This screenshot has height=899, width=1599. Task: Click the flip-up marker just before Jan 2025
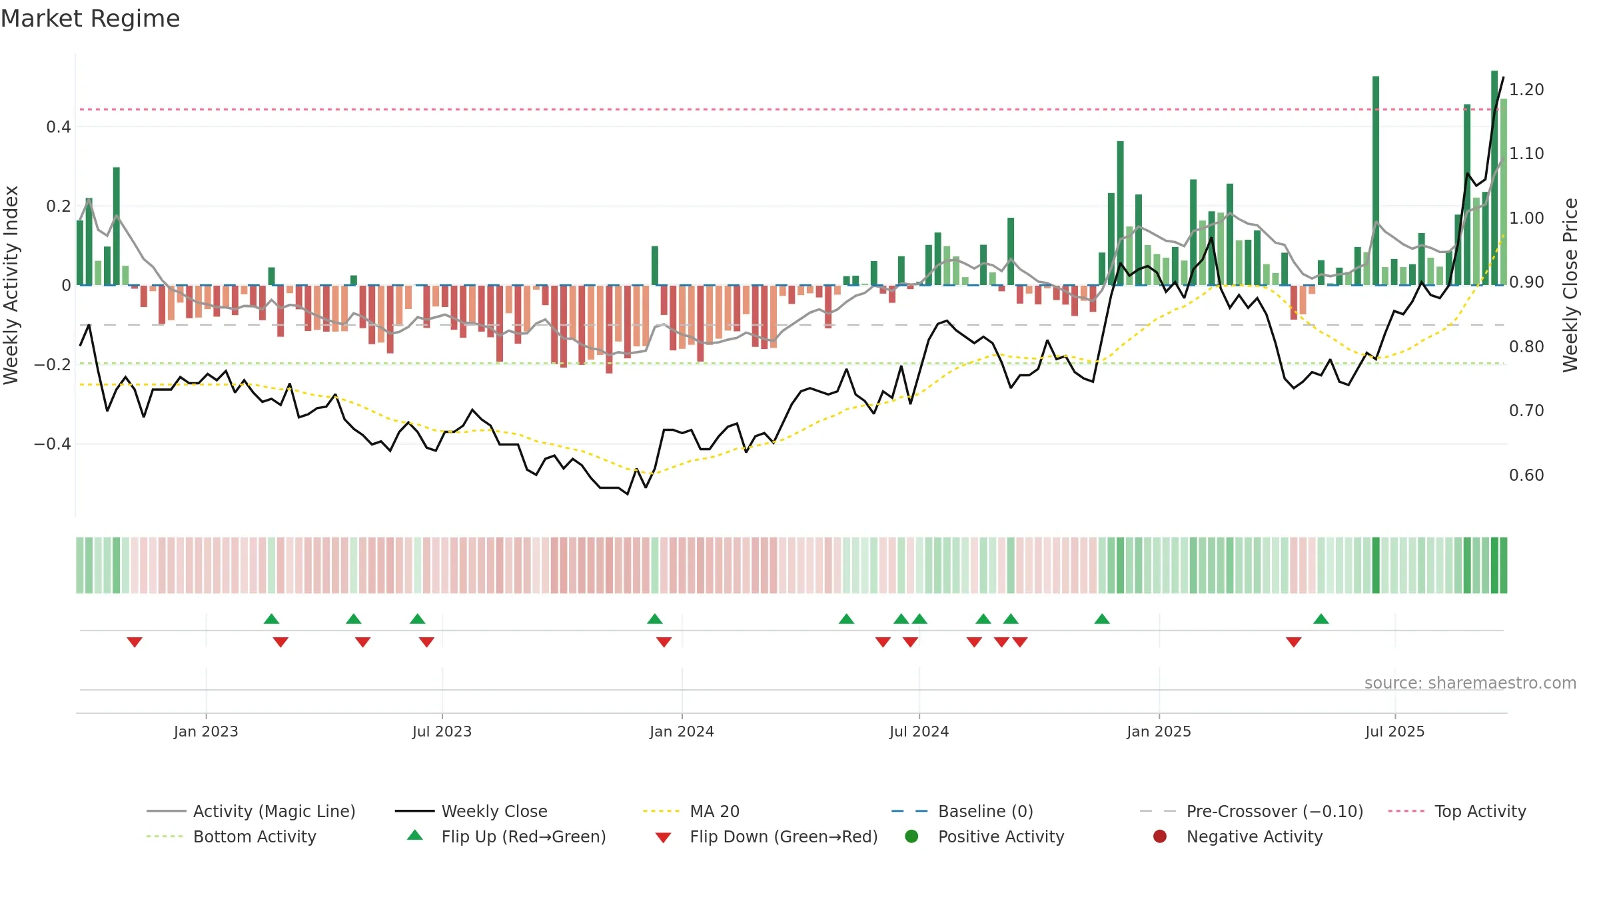(1102, 619)
